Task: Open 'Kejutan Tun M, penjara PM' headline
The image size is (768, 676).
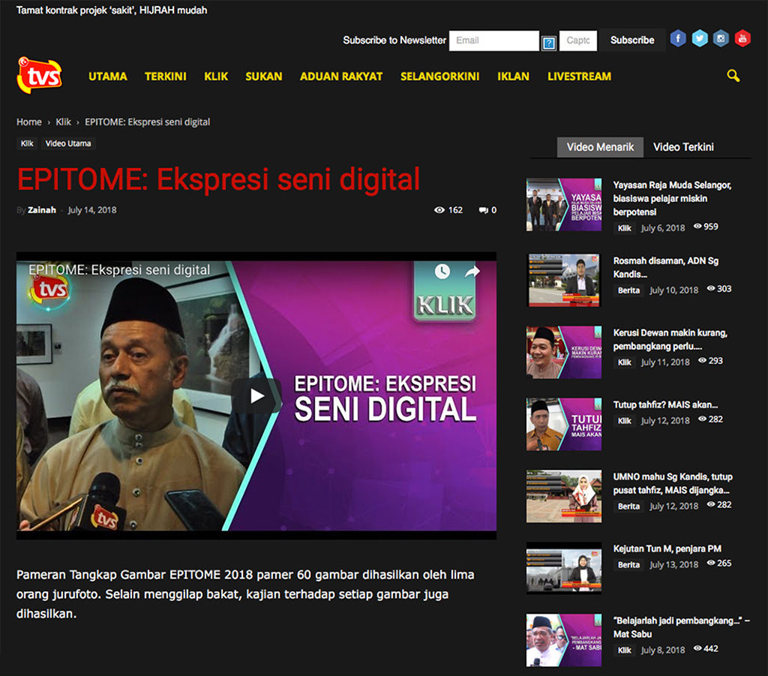Action: [x=667, y=548]
